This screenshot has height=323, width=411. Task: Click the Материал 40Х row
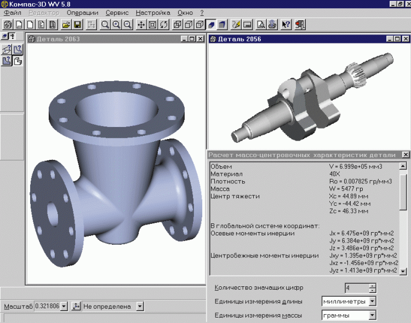pos(304,174)
